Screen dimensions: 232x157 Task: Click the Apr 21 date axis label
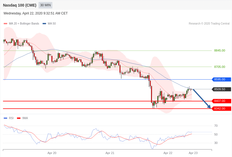[110, 153]
